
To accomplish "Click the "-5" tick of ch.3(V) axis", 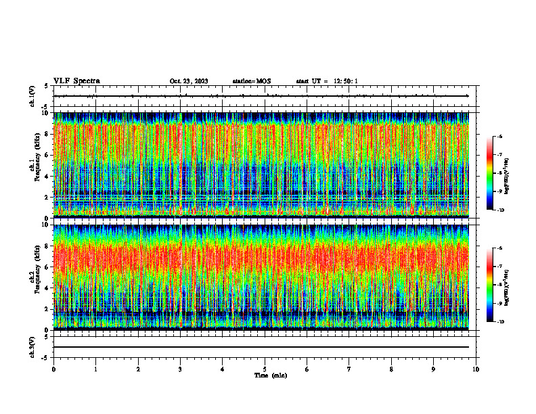I will 45,358.
